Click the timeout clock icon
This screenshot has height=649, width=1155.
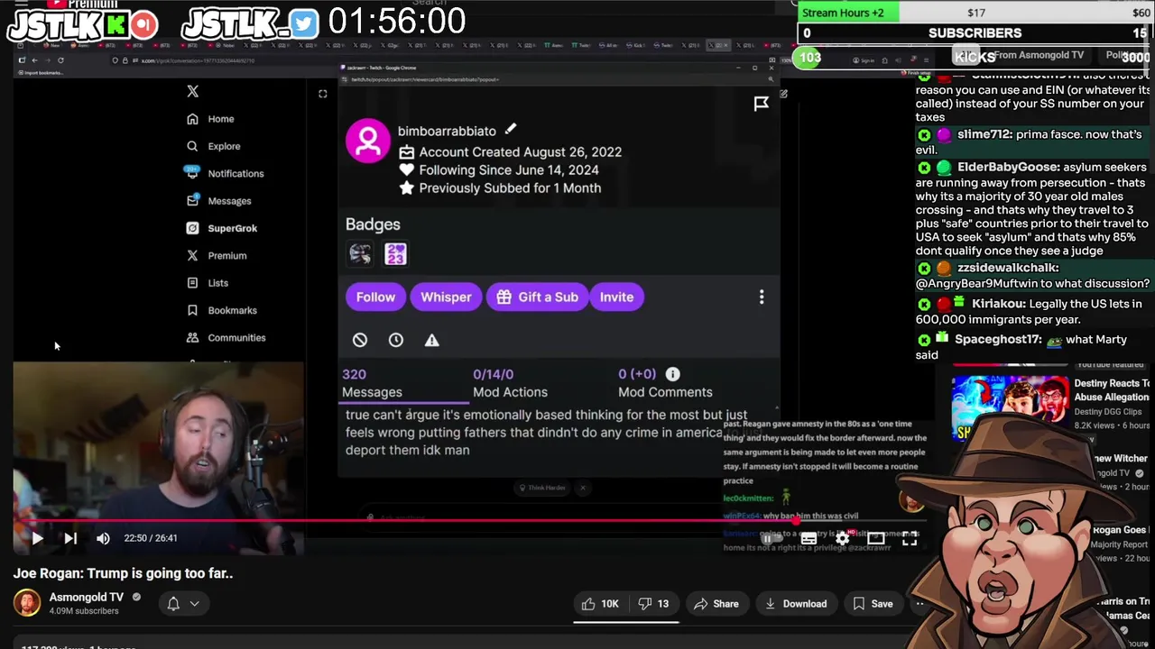(395, 340)
